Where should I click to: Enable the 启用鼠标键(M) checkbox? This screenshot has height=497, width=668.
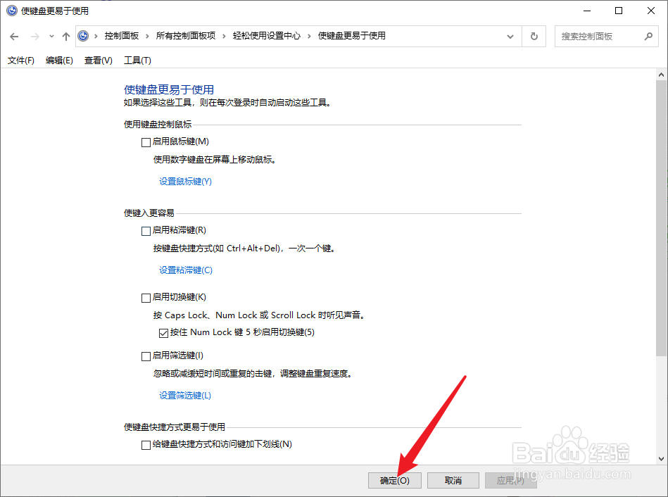146,141
